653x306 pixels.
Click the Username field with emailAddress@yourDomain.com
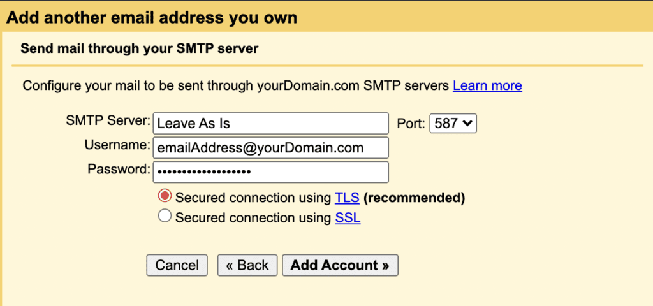270,148
